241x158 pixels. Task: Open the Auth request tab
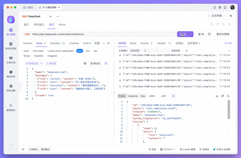pyautogui.click(x=87, y=43)
